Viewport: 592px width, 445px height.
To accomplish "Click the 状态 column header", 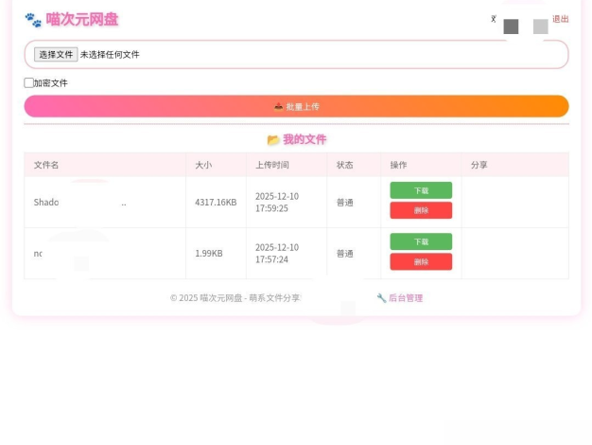I will pyautogui.click(x=345, y=165).
